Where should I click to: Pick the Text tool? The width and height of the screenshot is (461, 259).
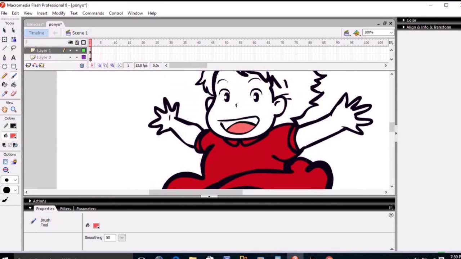click(x=14, y=58)
